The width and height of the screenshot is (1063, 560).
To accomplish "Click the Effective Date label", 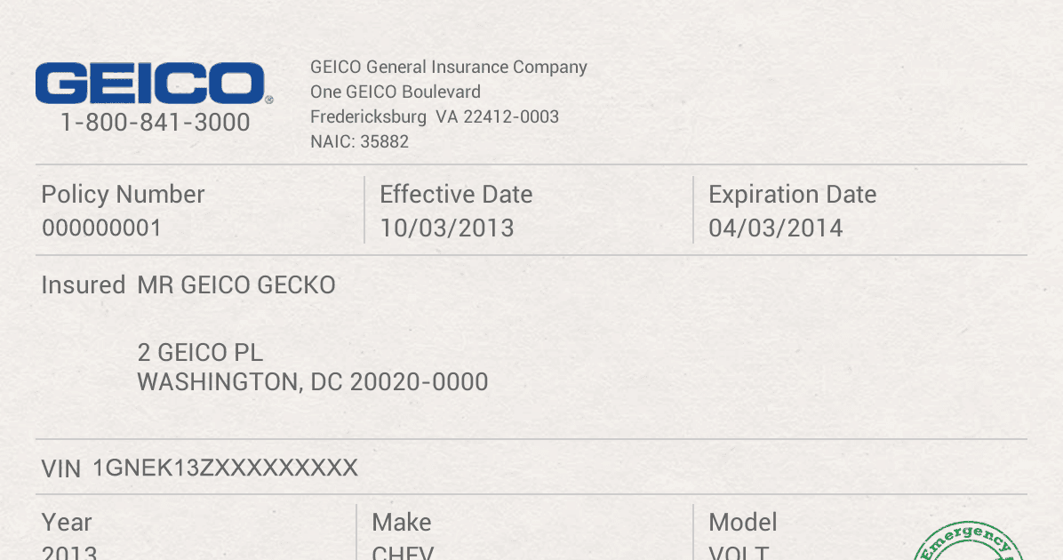I will pos(456,195).
